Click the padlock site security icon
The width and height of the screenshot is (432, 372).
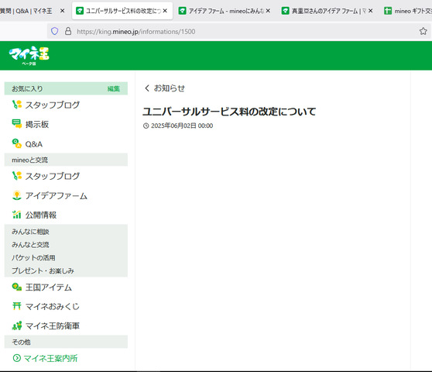[x=68, y=31]
